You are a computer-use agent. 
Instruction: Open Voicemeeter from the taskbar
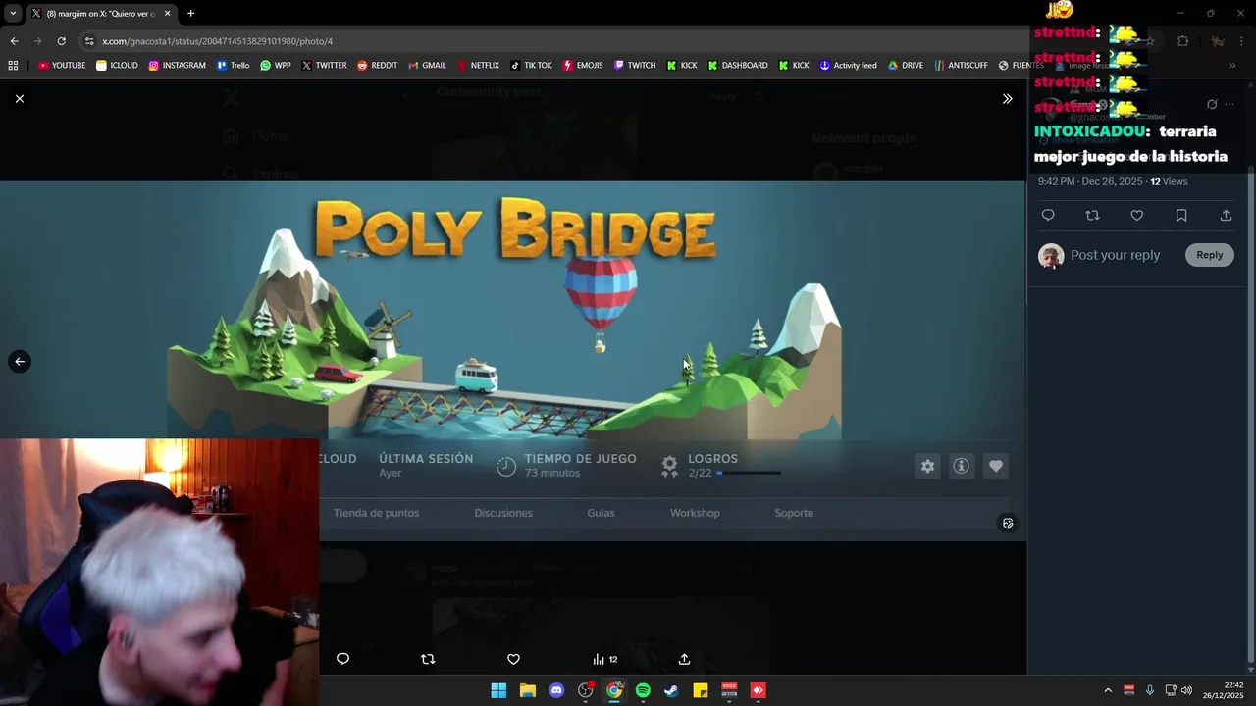pyautogui.click(x=729, y=690)
